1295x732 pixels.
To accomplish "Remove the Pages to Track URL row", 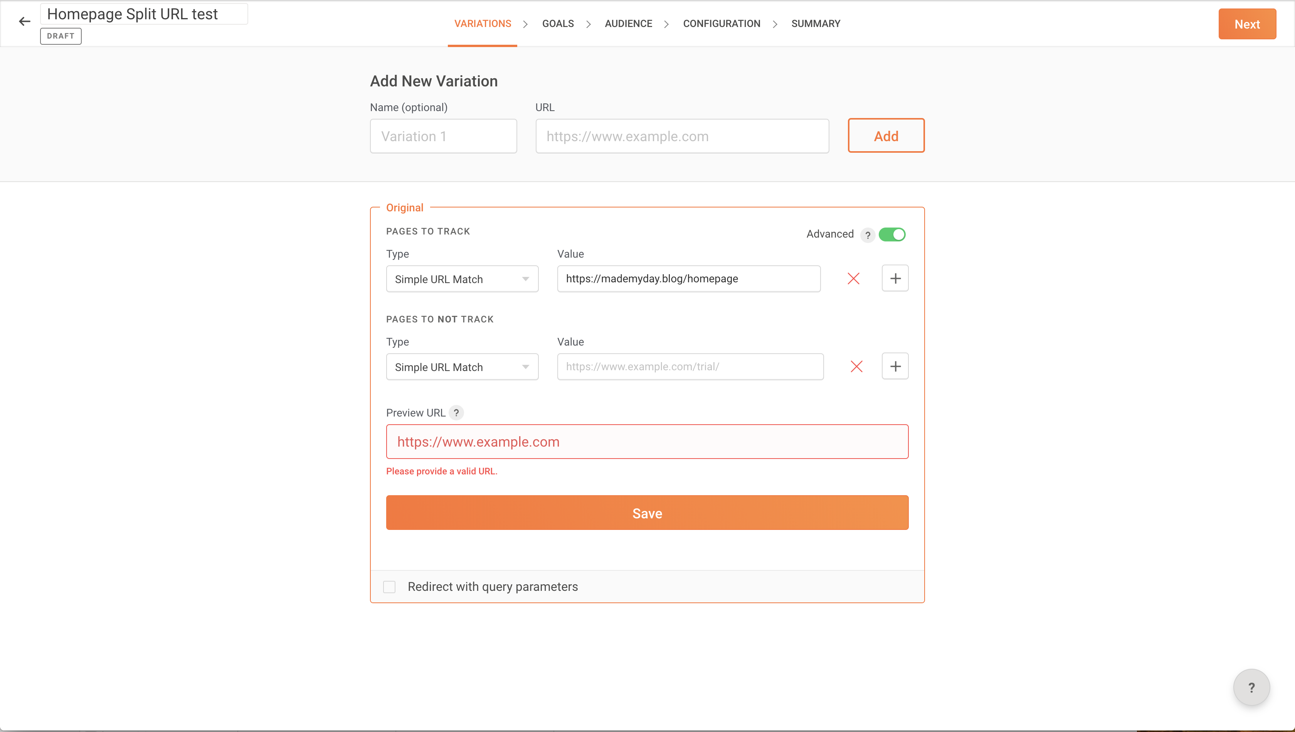I will pyautogui.click(x=853, y=279).
